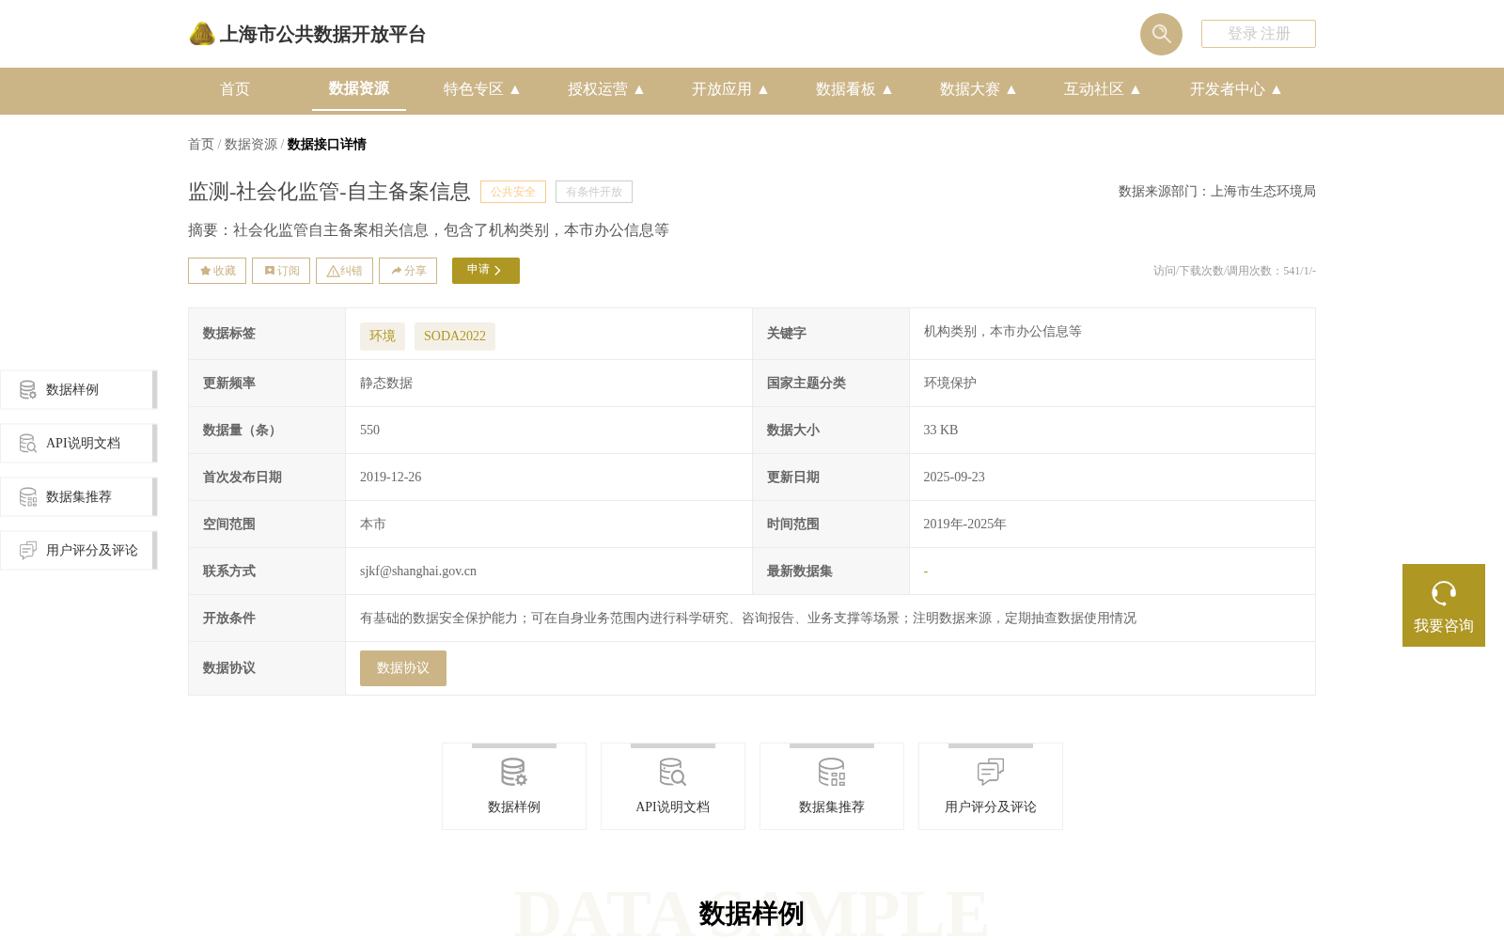The image size is (1504, 940).
Task: Select 数据资源 navigation tab
Action: [359, 88]
